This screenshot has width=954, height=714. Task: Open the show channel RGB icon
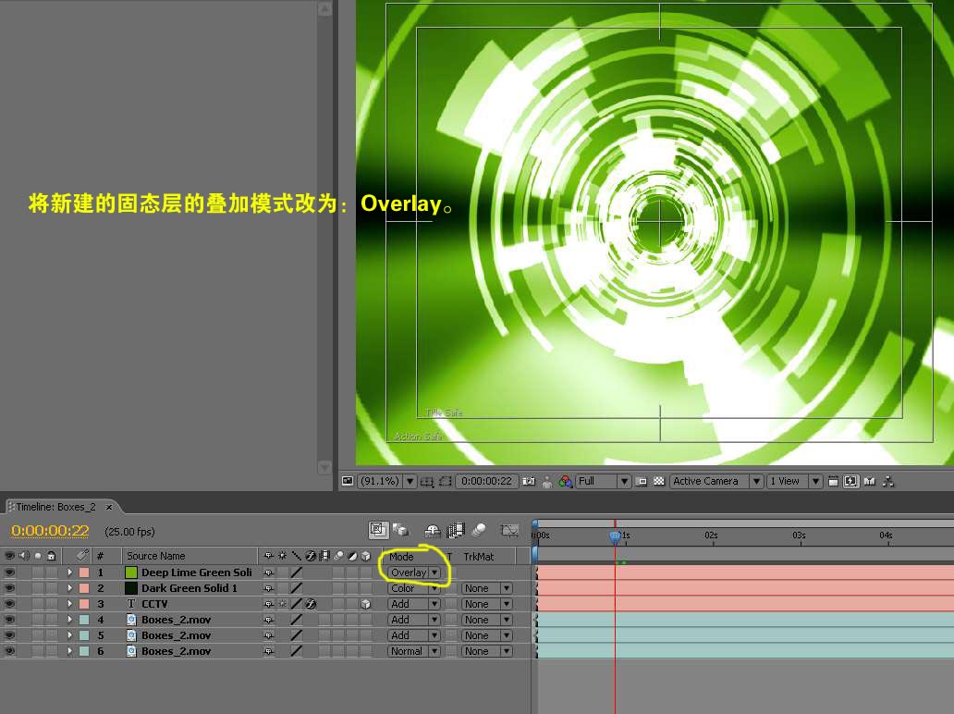(x=565, y=481)
